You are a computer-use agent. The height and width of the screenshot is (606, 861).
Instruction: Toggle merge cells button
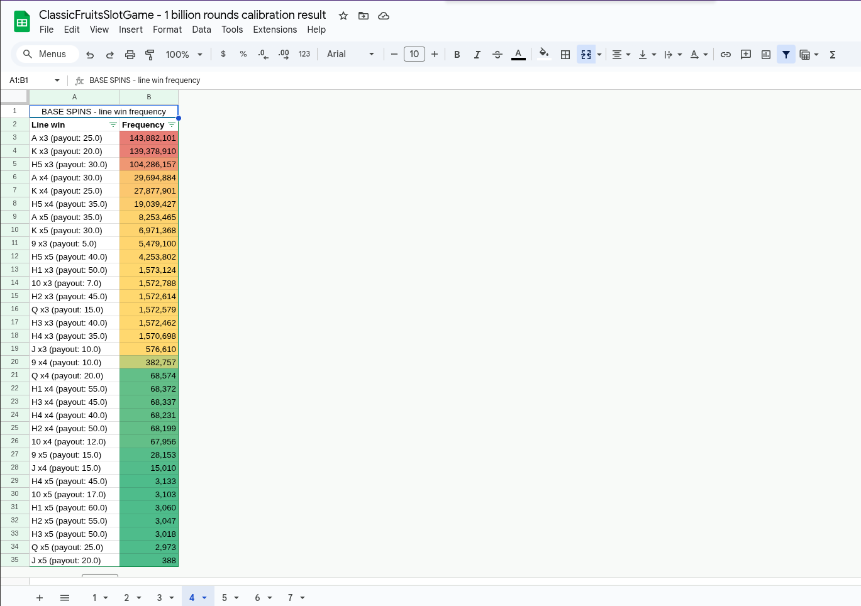pyautogui.click(x=586, y=55)
